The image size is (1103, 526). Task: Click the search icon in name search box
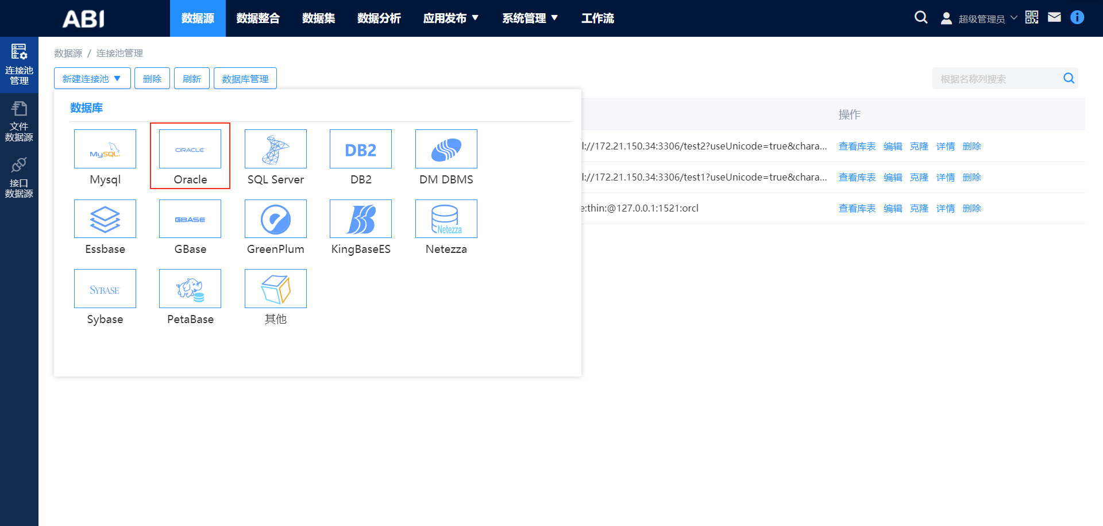1069,78
